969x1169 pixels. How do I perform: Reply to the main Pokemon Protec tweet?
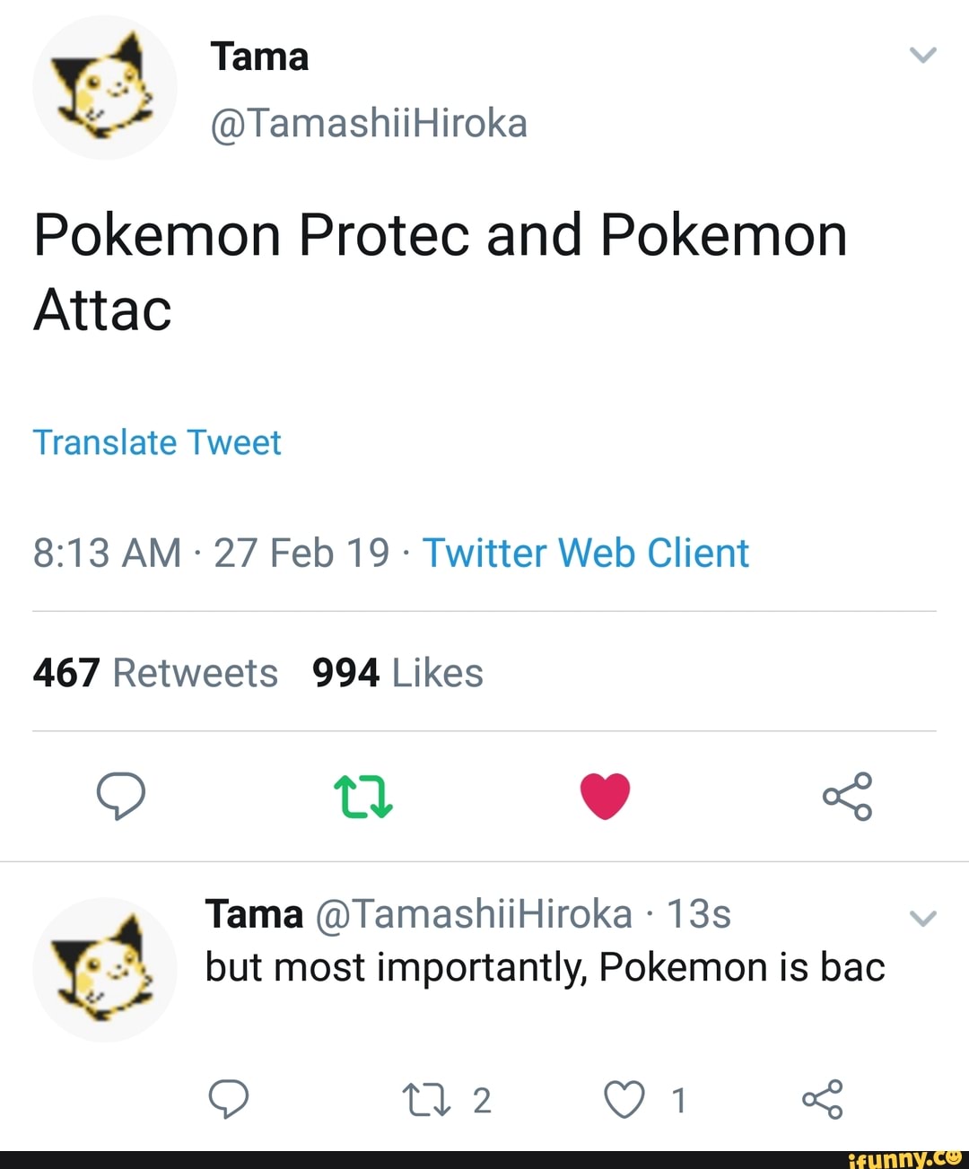pos(120,796)
